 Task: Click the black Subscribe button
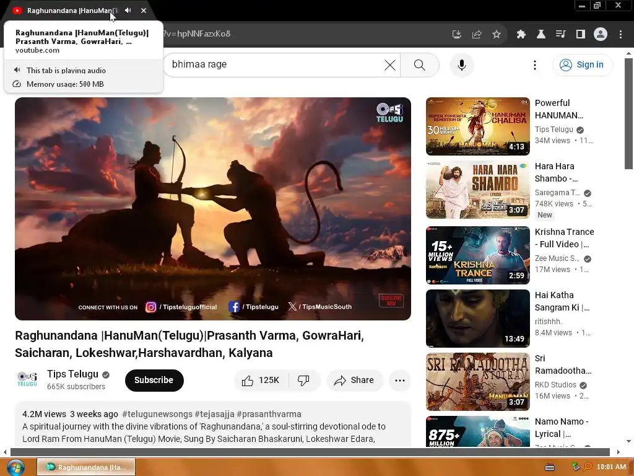(154, 380)
